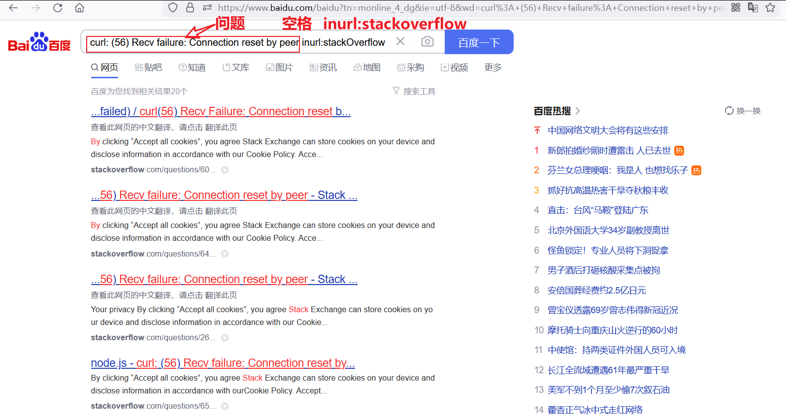Open the QR code icon in address bar
Screen dimensions: 786x420
tap(736, 7)
